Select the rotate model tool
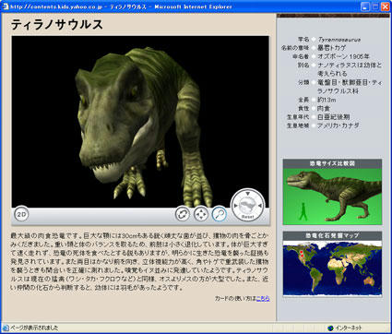Image resolution: width=392 pixels, height=334 pixels. pos(183,214)
